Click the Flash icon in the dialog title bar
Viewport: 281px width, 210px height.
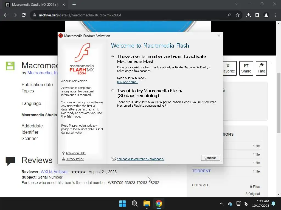pos(61,36)
